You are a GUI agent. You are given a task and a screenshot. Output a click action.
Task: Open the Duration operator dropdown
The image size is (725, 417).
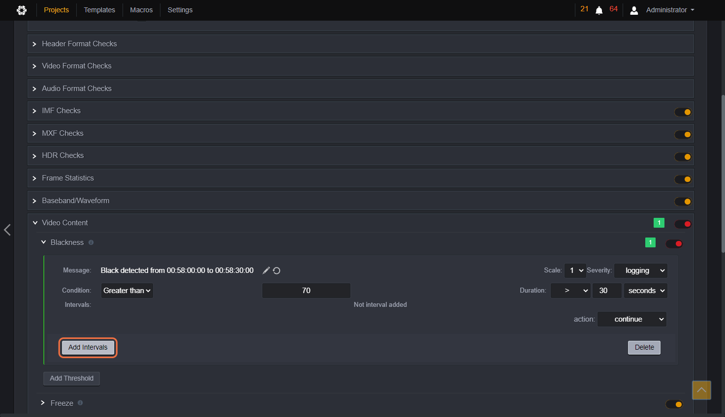coord(570,291)
